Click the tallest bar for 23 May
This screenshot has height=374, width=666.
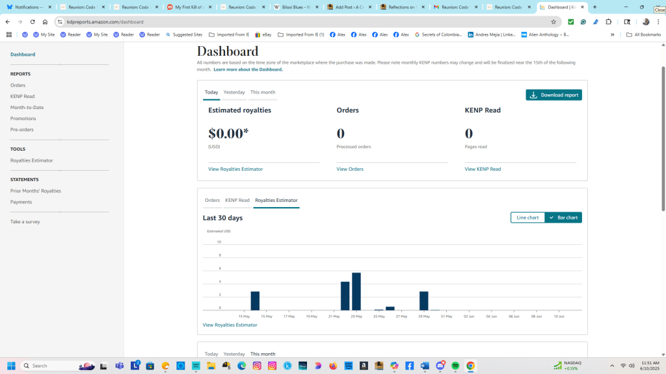[x=356, y=291]
